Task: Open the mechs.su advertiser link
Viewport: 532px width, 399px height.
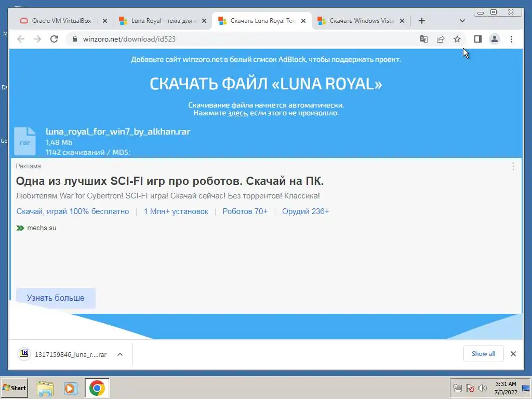Action: point(36,228)
